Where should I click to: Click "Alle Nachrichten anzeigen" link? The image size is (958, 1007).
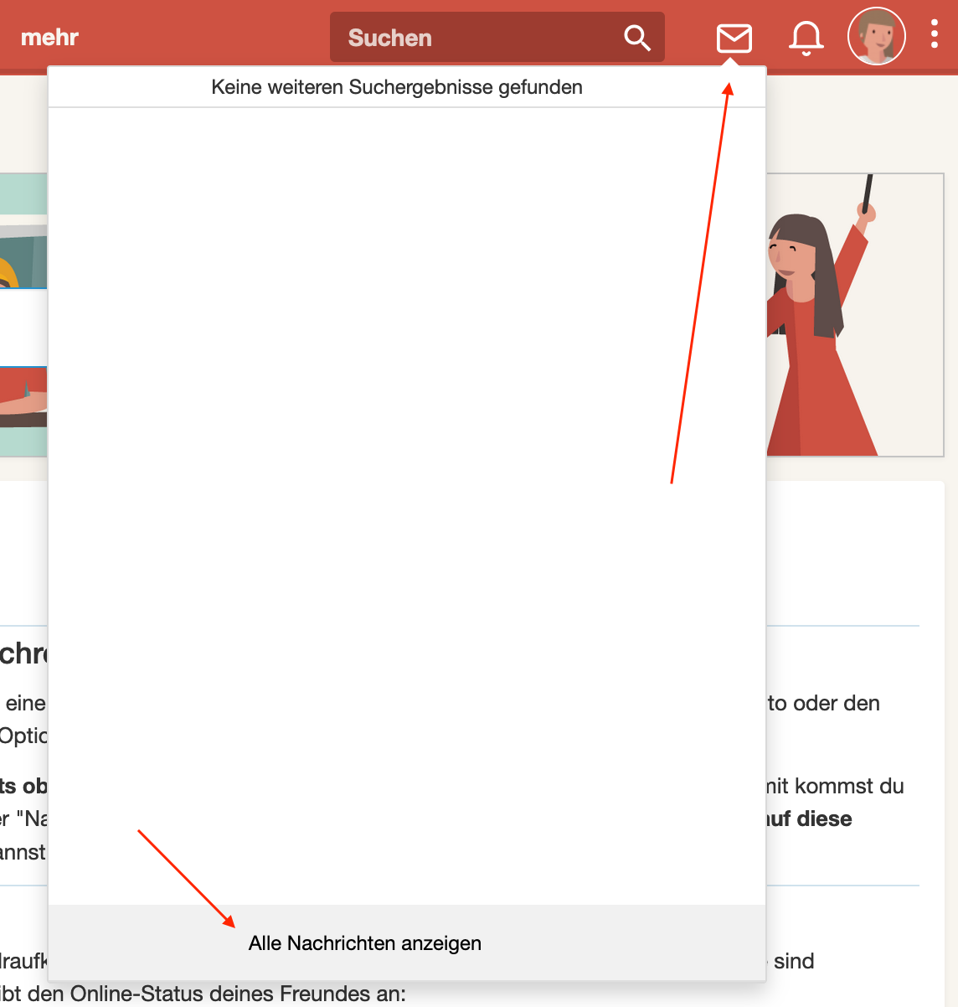point(365,943)
